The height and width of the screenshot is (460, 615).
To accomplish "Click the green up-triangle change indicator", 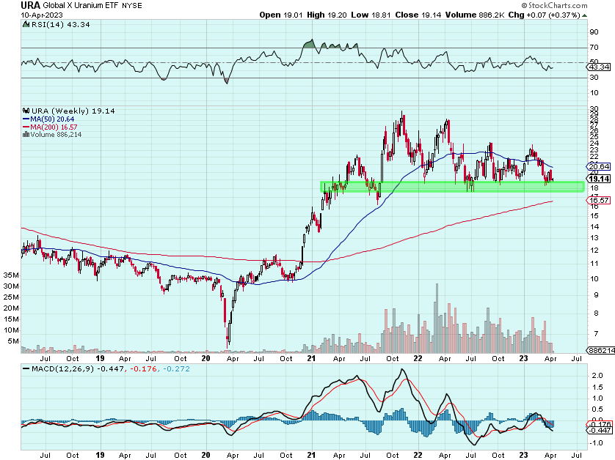I will click(x=584, y=15).
